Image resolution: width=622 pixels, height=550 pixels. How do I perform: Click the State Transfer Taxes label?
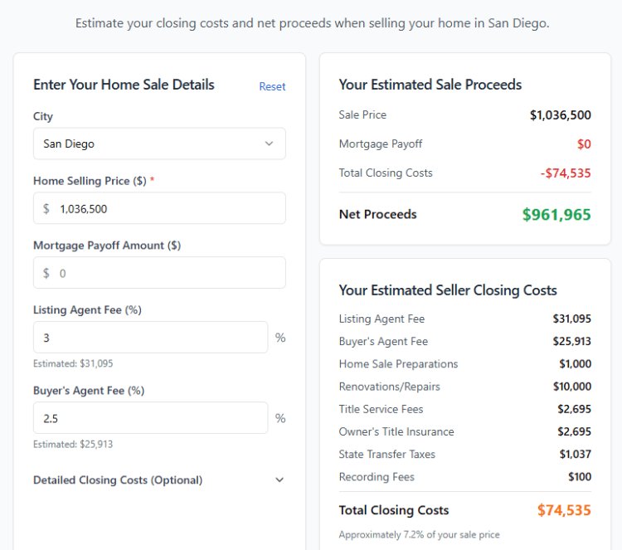[386, 455]
